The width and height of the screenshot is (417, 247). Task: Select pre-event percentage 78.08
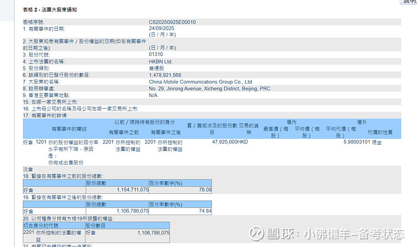point(205,190)
